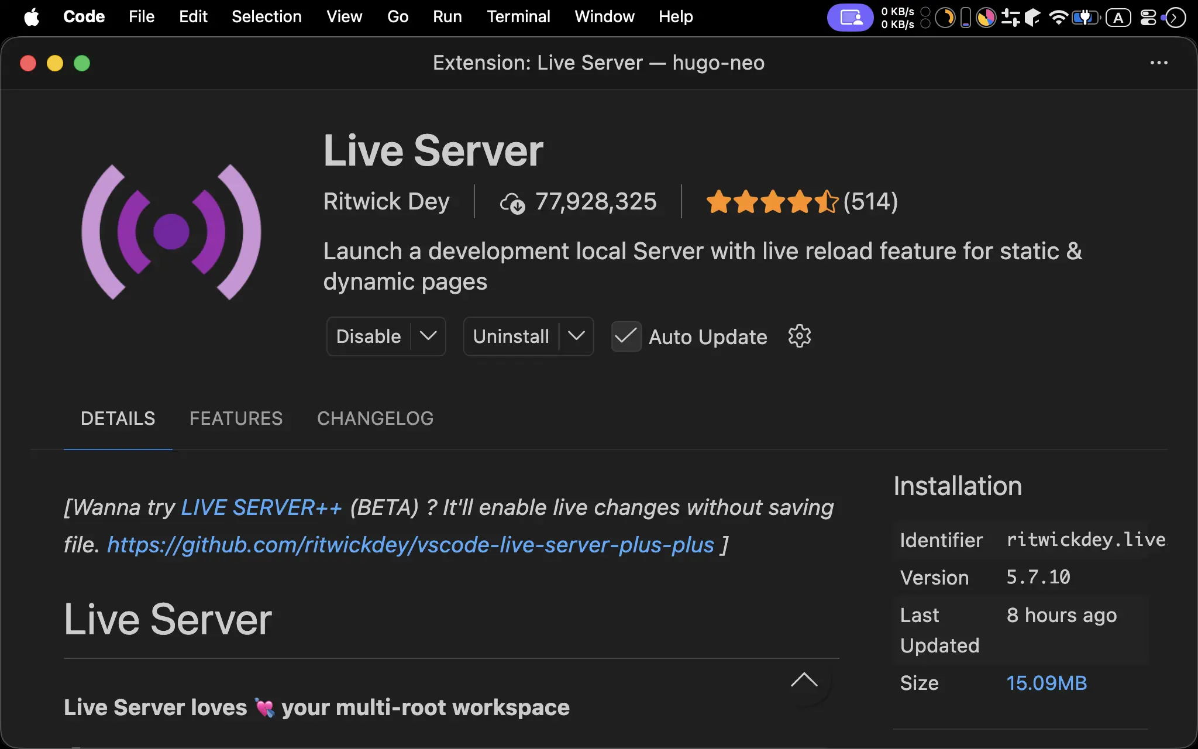Click the phone-shaped battery menu bar icon

[x=966, y=18]
